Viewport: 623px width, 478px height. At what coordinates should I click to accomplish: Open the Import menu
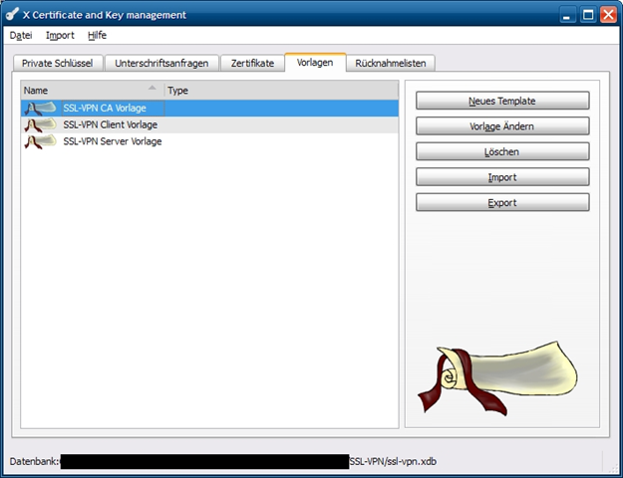60,35
